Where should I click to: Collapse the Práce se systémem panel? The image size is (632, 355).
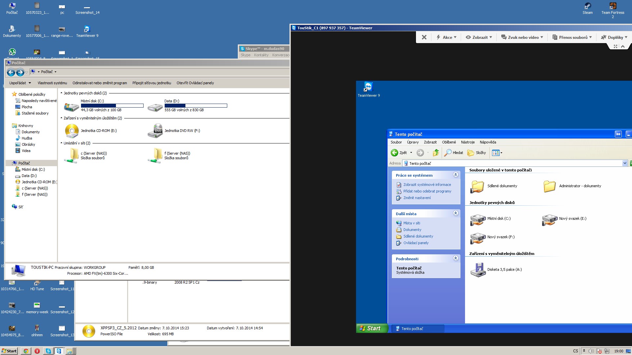coord(455,175)
